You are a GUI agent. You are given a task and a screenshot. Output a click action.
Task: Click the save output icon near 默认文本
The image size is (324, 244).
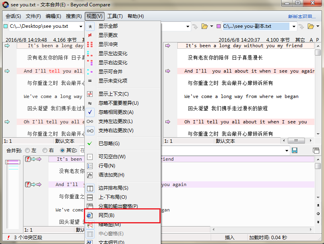point(295,150)
